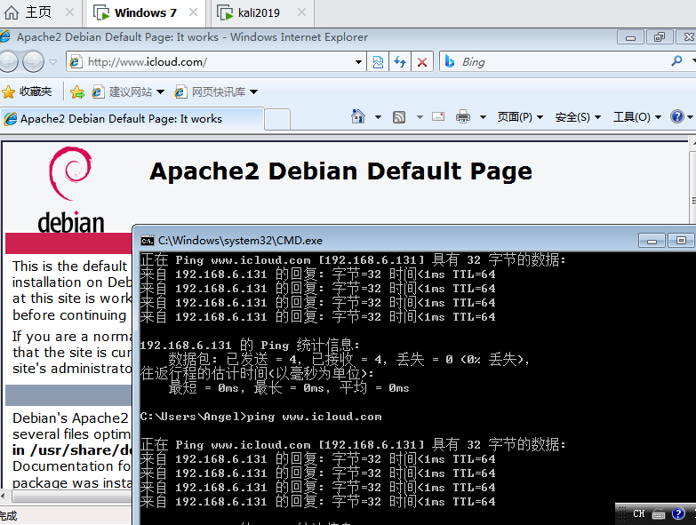696x525 pixels.
Task: Open the 收藏夹 favorites button
Action: pos(27,91)
